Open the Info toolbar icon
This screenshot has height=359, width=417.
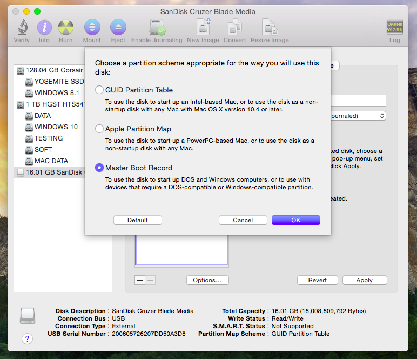click(x=44, y=27)
